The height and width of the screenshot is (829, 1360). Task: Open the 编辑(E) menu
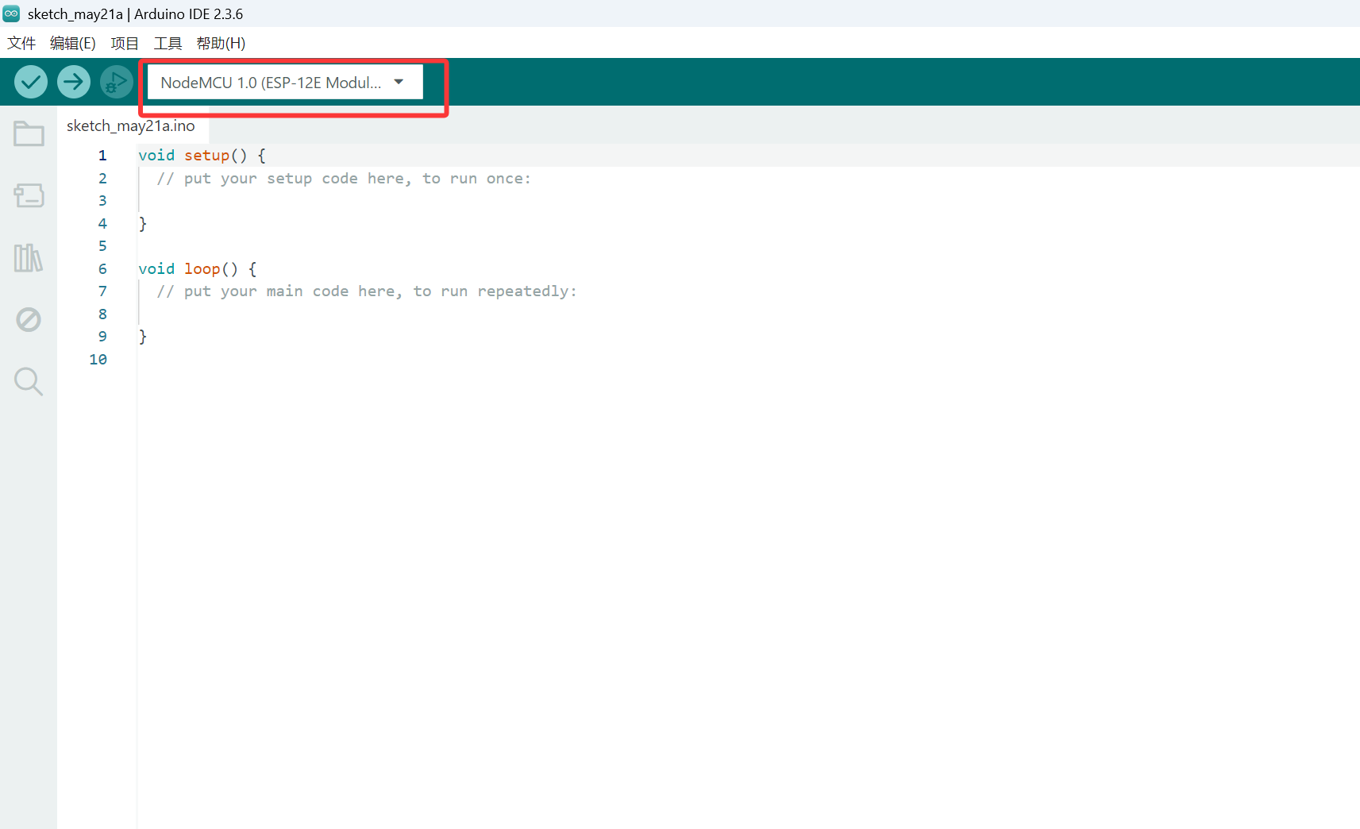[72, 43]
